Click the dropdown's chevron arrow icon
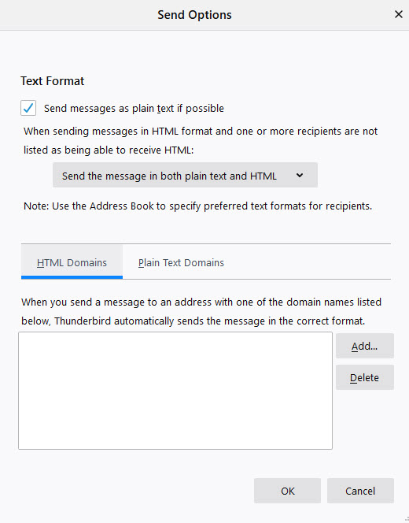The image size is (409, 523). [300, 176]
